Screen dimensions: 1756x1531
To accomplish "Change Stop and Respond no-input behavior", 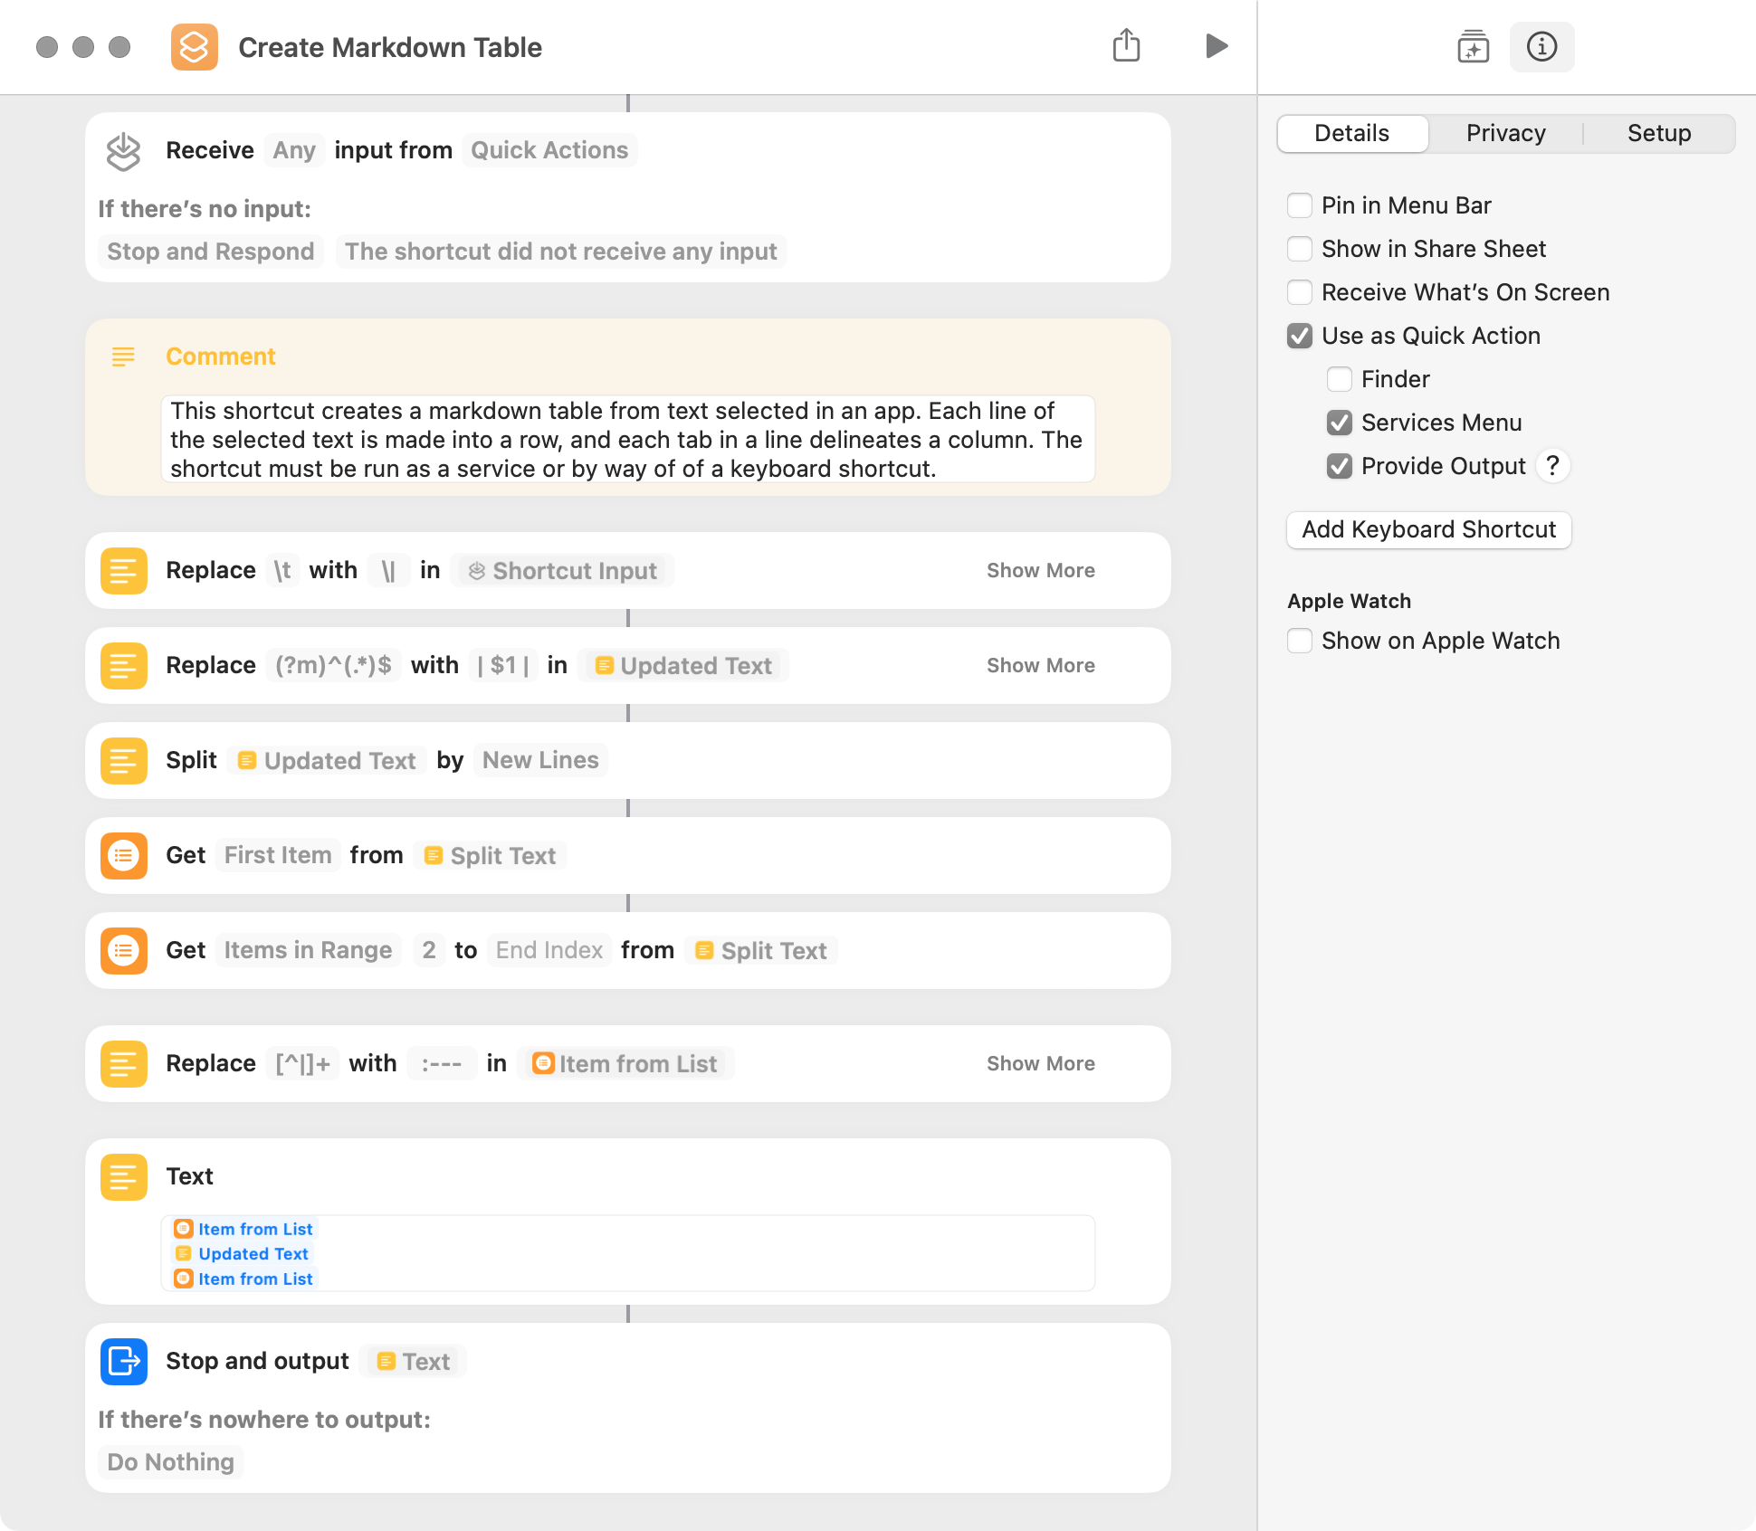I will click(211, 252).
